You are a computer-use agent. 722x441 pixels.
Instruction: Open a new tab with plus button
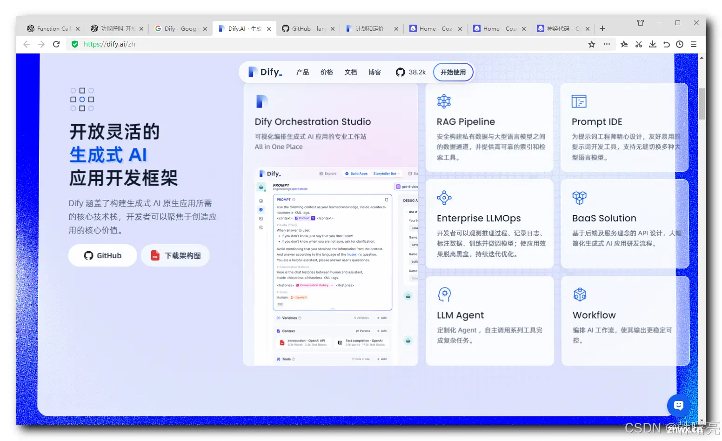click(602, 28)
